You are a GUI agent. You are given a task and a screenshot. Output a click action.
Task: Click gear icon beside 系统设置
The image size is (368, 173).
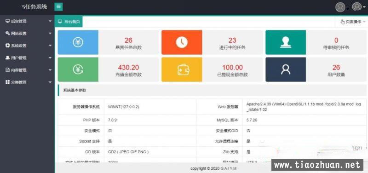[8, 46]
